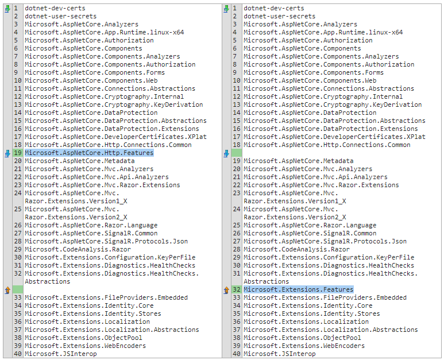Select highlighted Microsoft.AspNetCore.Http.Features line in left pane
The image size is (444, 360).
(89, 153)
